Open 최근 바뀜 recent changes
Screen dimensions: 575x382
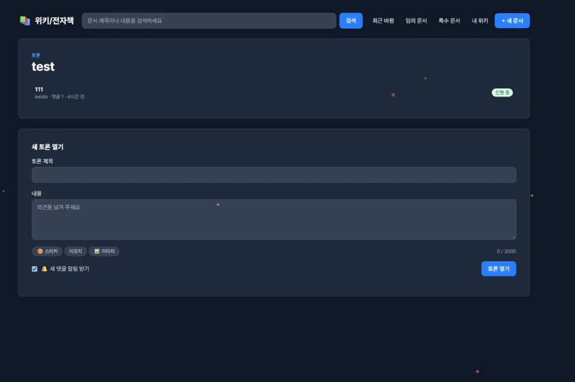pos(383,21)
